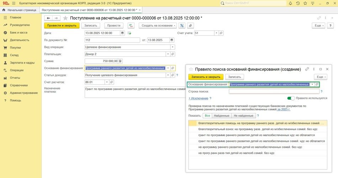Open the calendar picker for Дата field
The height and width of the screenshot is (178, 338).
coord(123,33)
